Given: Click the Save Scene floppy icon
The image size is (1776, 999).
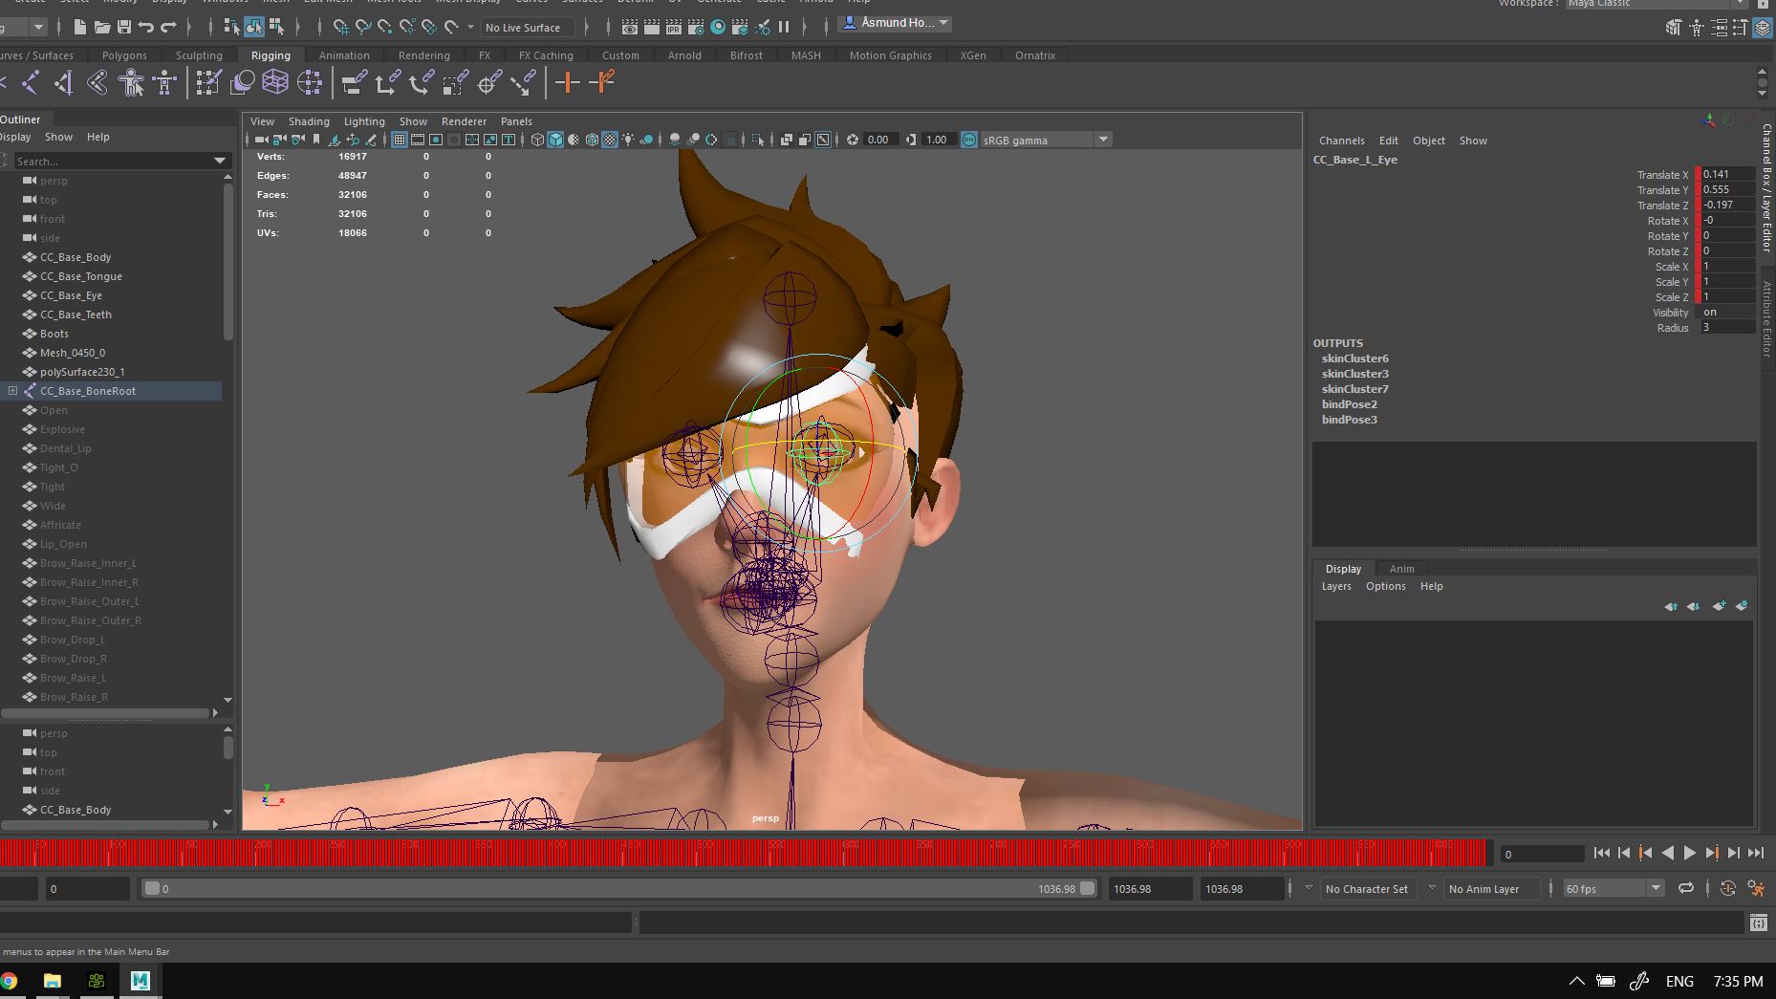Looking at the screenshot, I should pyautogui.click(x=123, y=27).
